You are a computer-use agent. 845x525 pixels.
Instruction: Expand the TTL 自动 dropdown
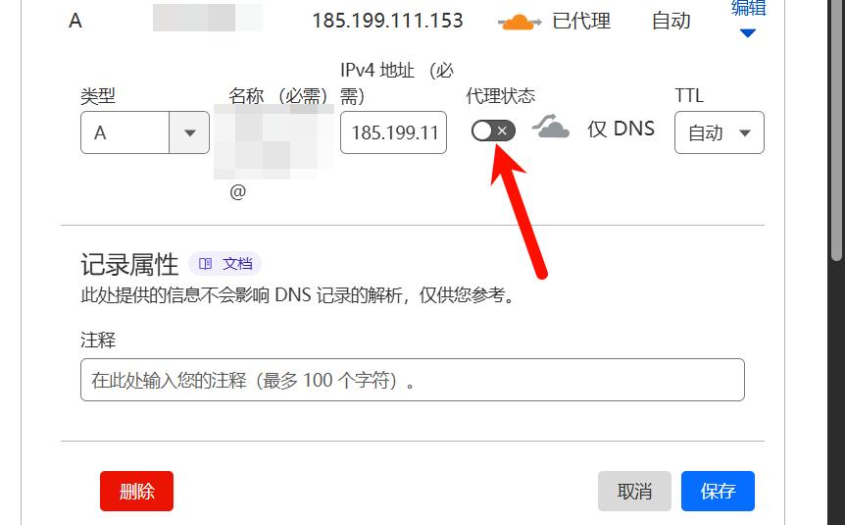(719, 132)
